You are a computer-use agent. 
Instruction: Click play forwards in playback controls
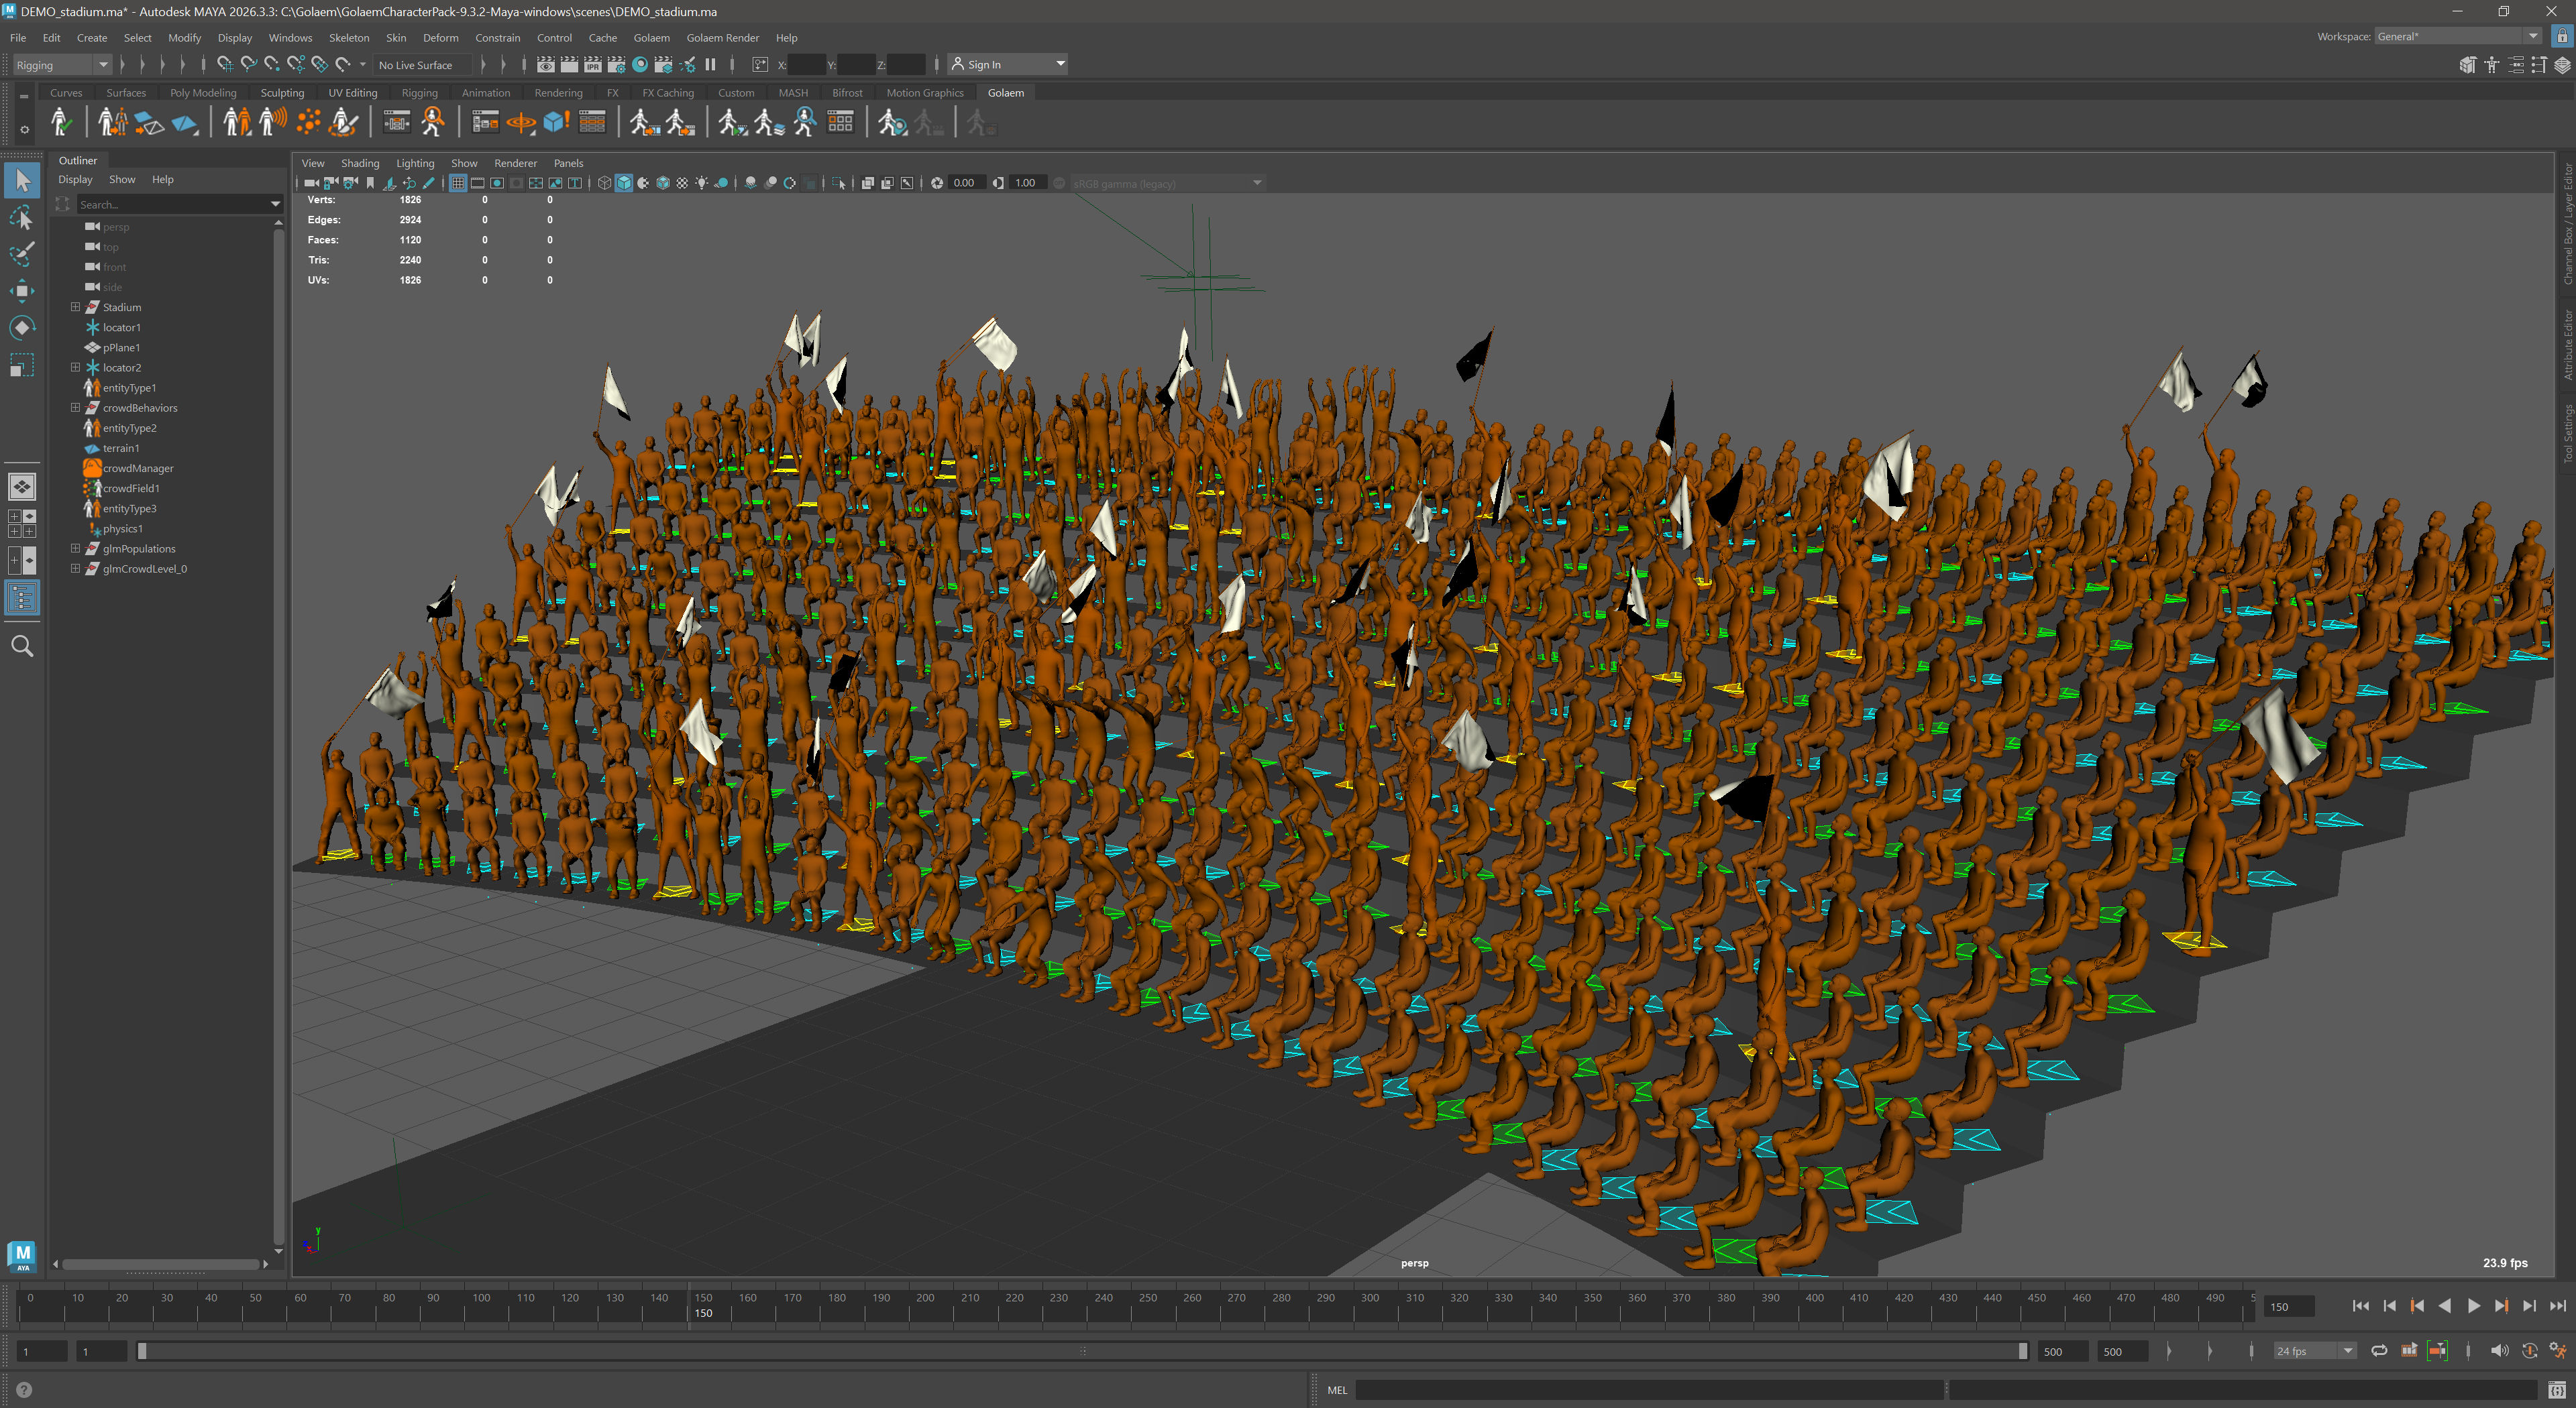pos(2473,1306)
